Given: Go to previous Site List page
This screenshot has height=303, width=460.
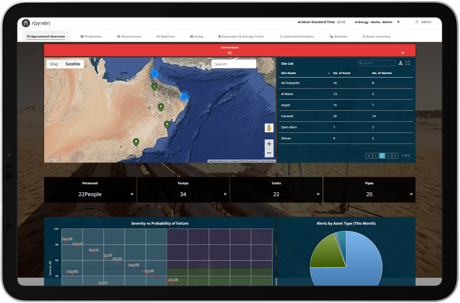Looking at the screenshot, I should pos(376,156).
